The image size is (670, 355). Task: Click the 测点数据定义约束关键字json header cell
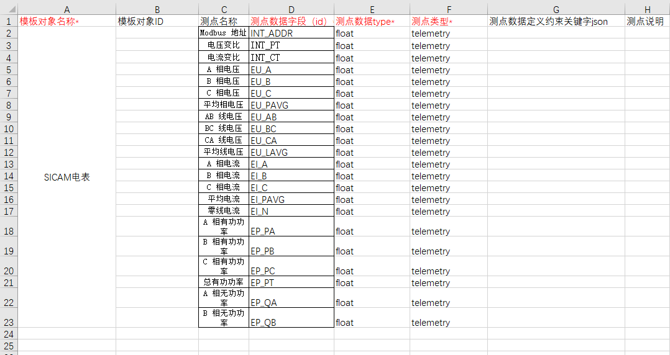556,22
